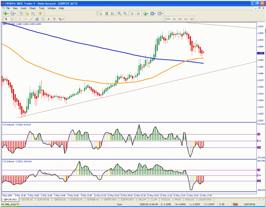Image resolution: width=266 pixels, height=207 pixels.
Task: Switch to the FDAX,H1 chart tab
Action: coord(190,199)
